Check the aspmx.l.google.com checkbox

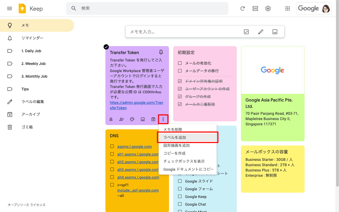[112, 146]
